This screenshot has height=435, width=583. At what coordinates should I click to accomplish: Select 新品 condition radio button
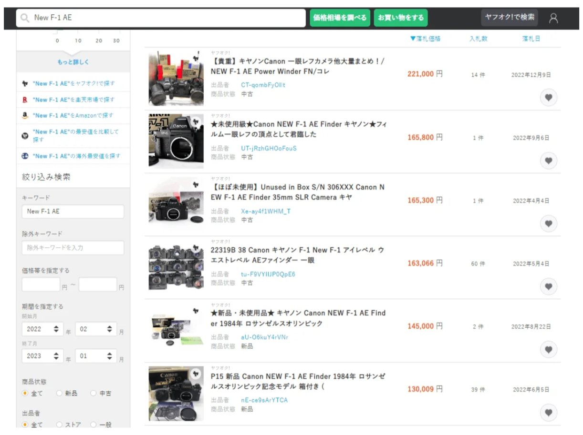[x=59, y=394]
